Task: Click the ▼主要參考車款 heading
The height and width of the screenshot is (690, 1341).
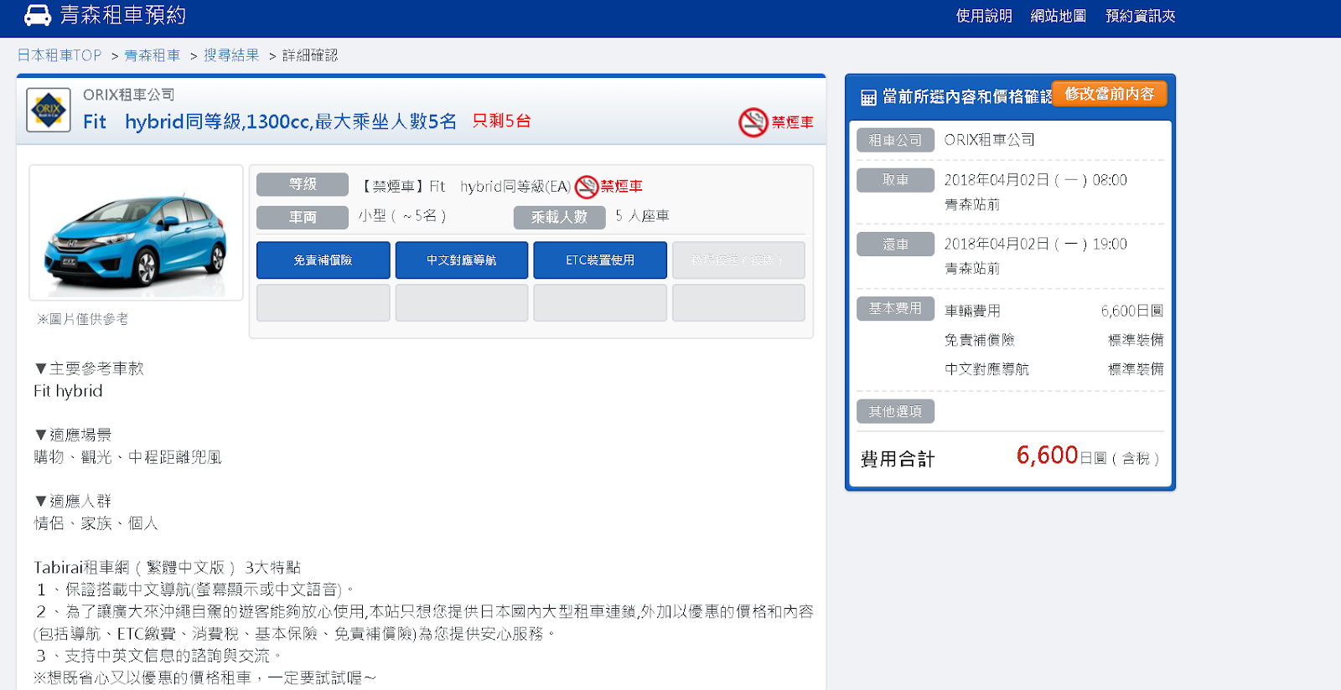Action: pos(89,368)
